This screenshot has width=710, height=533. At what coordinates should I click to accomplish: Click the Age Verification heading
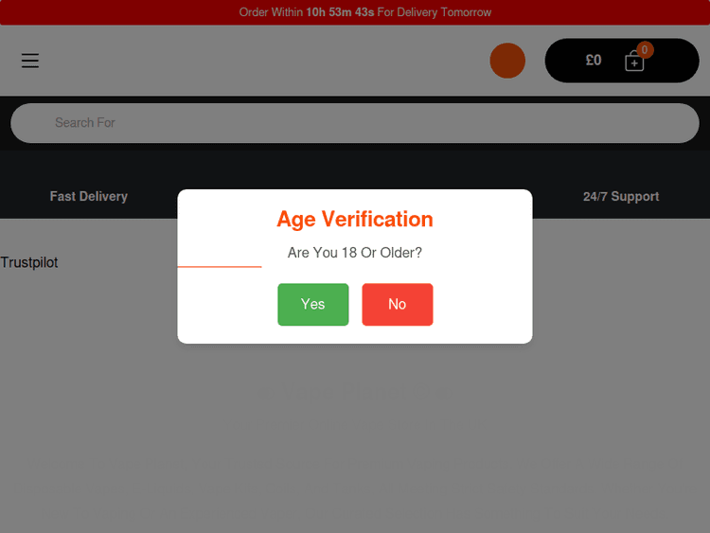point(354,219)
